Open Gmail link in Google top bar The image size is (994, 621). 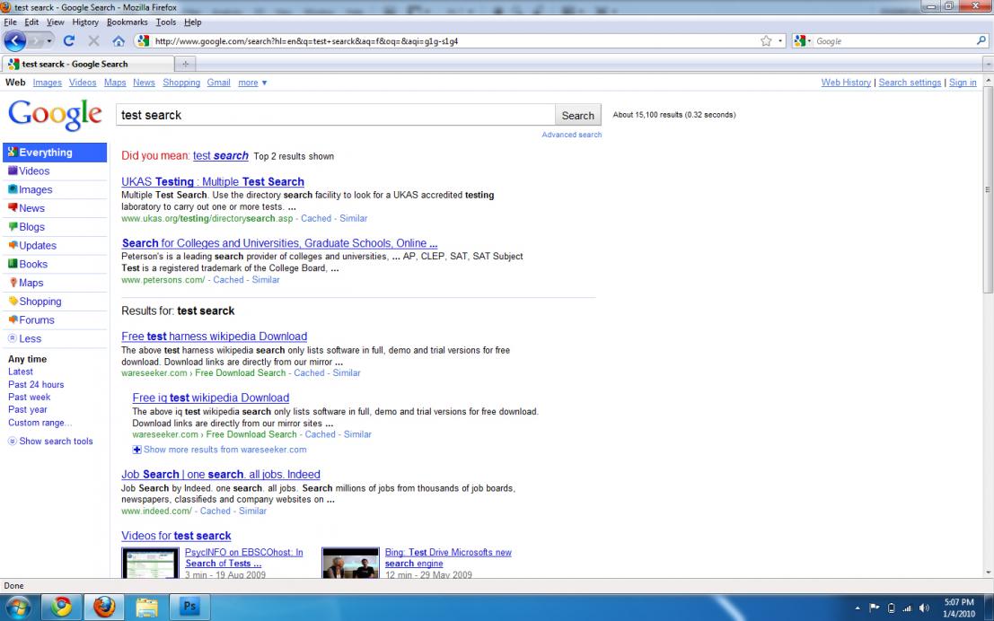point(218,83)
